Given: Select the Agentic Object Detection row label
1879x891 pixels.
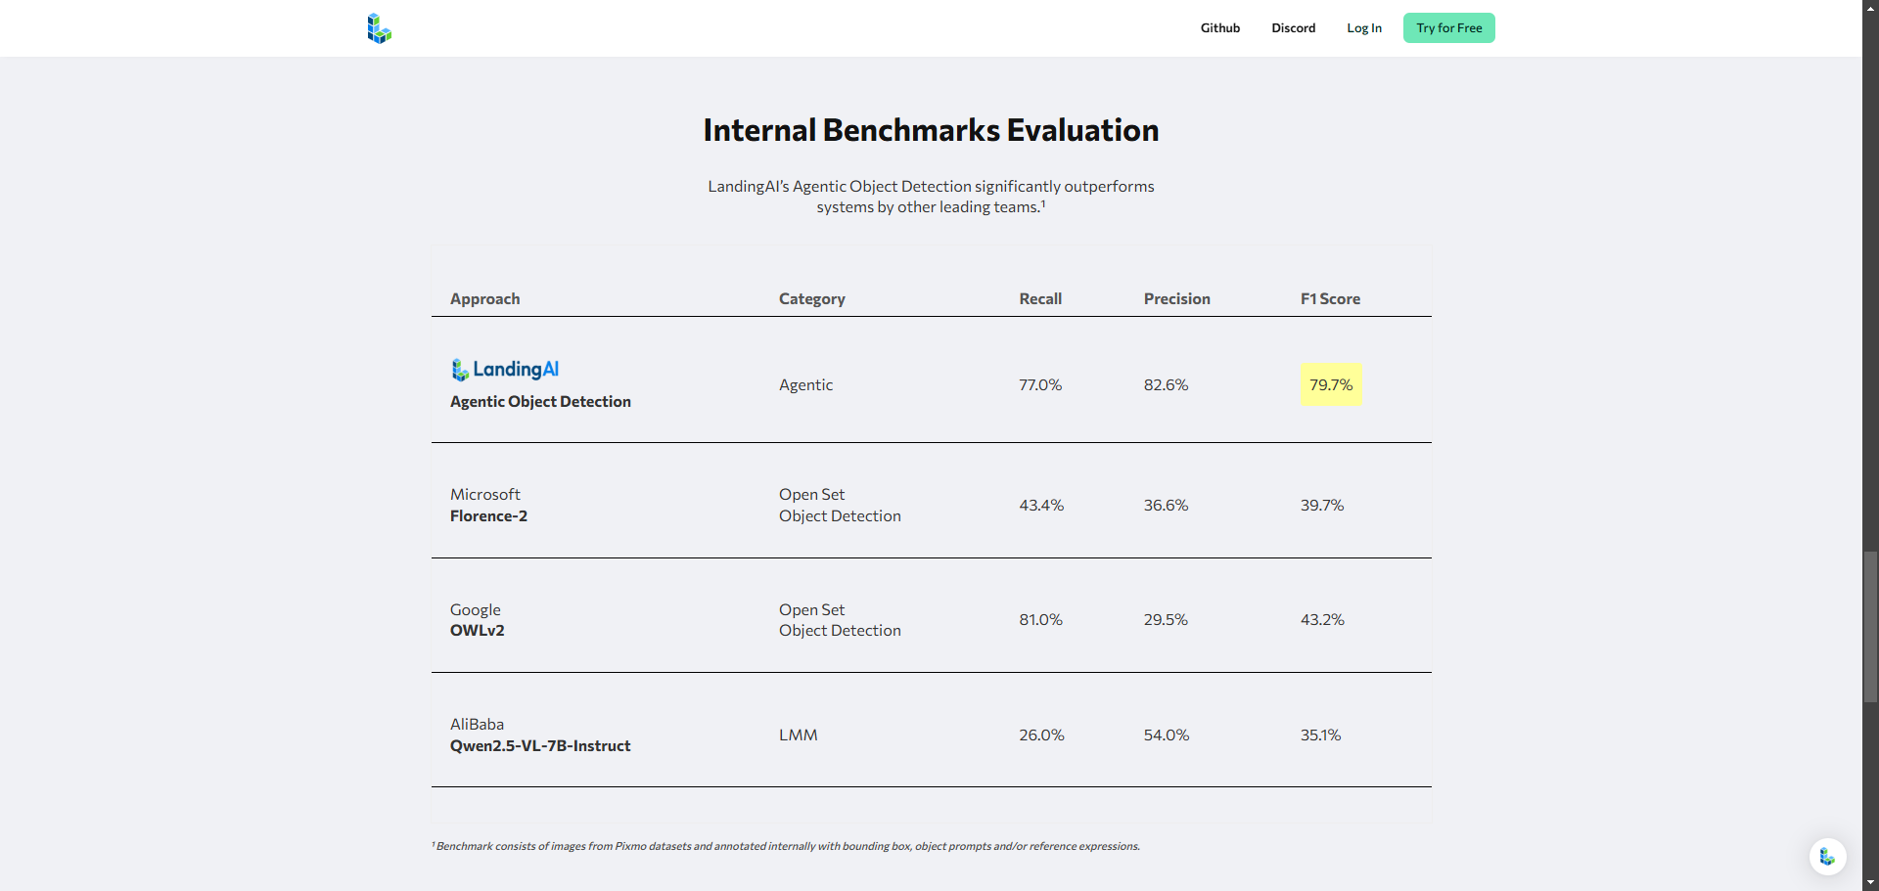Looking at the screenshot, I should (x=540, y=402).
